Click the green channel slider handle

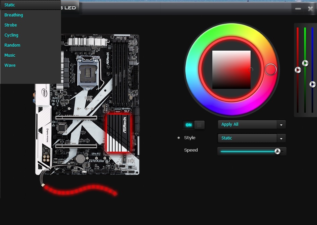click(x=305, y=63)
